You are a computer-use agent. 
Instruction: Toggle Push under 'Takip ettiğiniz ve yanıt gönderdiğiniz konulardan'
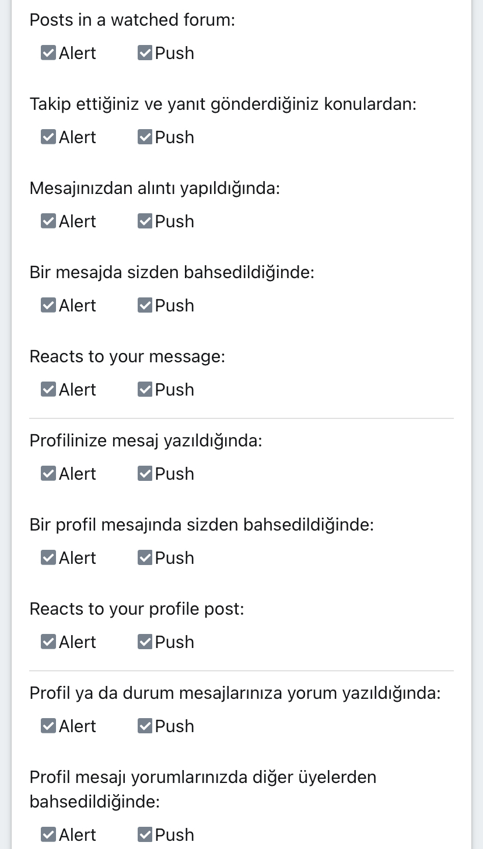pyautogui.click(x=145, y=137)
